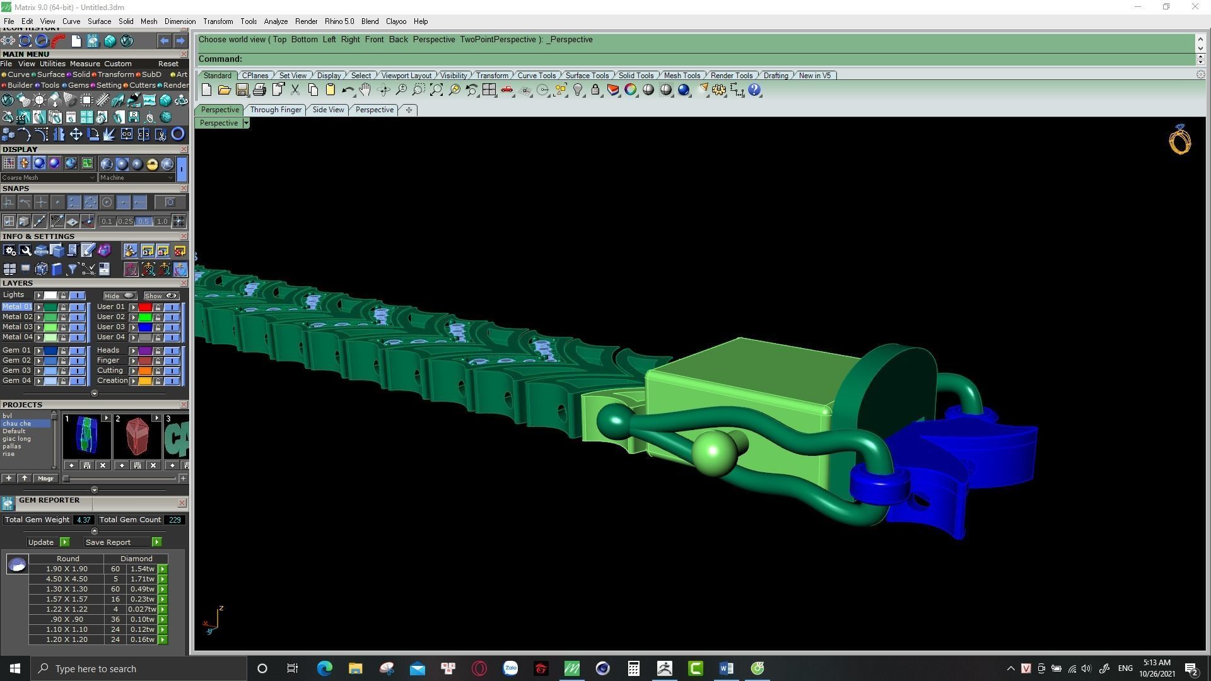Click the Cutting layer orange color swatch

145,371
